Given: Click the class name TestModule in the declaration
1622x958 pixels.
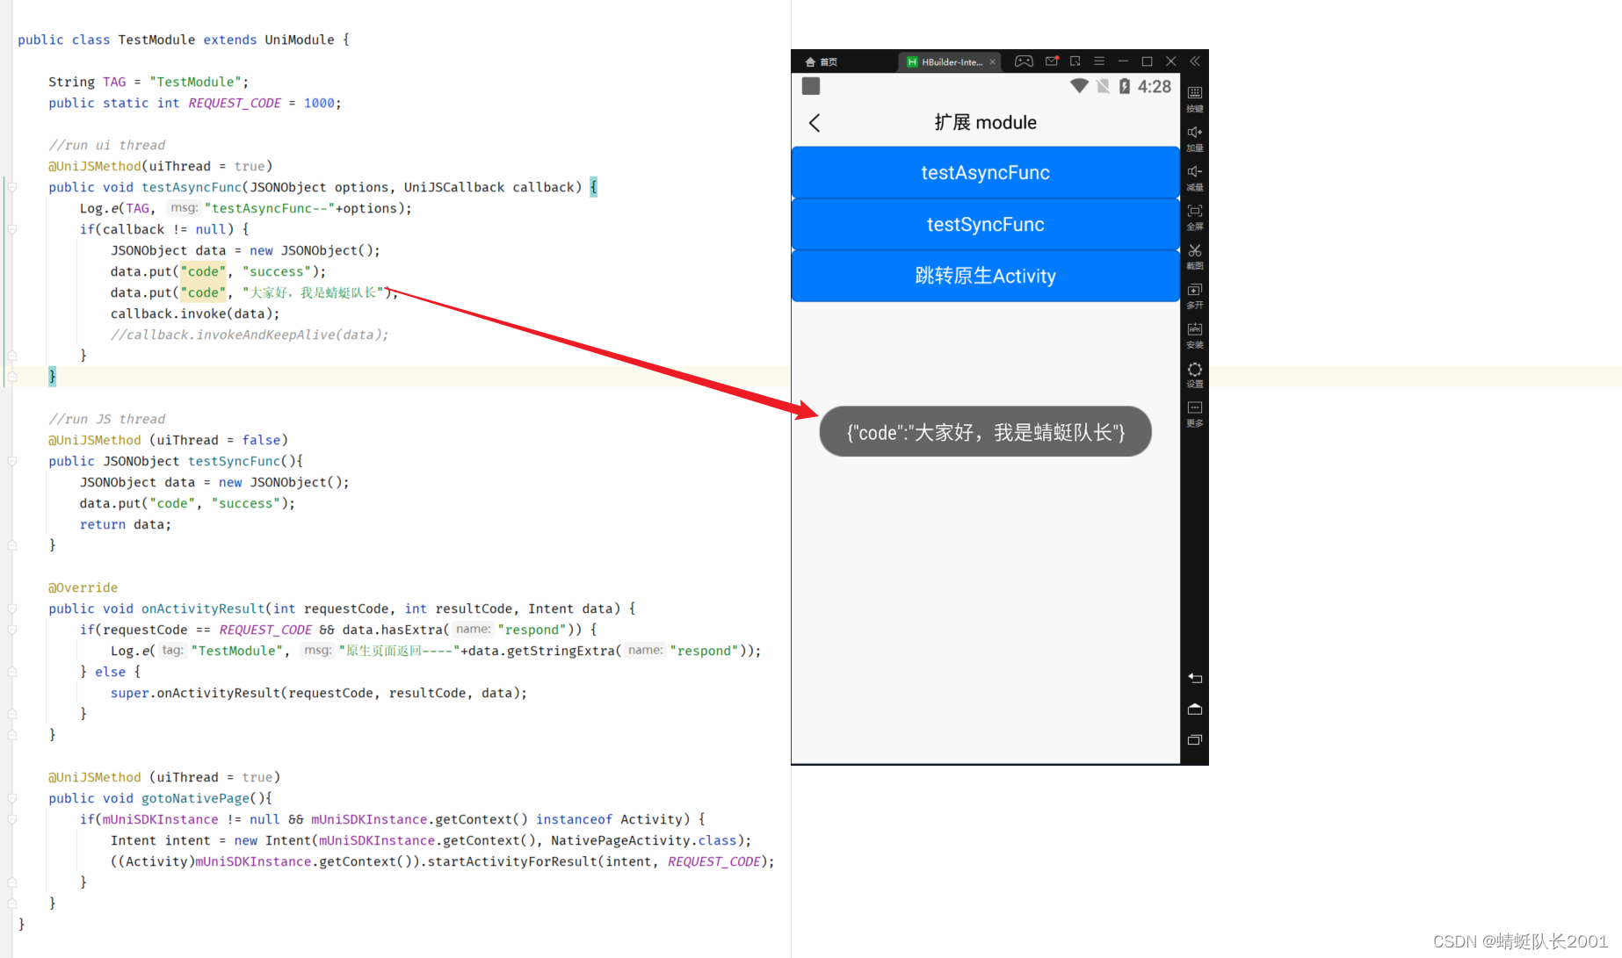Looking at the screenshot, I should pyautogui.click(x=156, y=40).
